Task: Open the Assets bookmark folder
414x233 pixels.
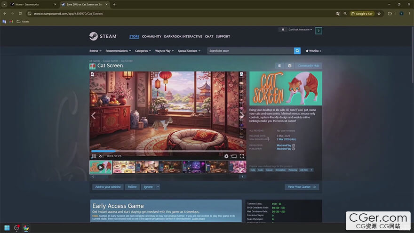Action: (x=23, y=22)
